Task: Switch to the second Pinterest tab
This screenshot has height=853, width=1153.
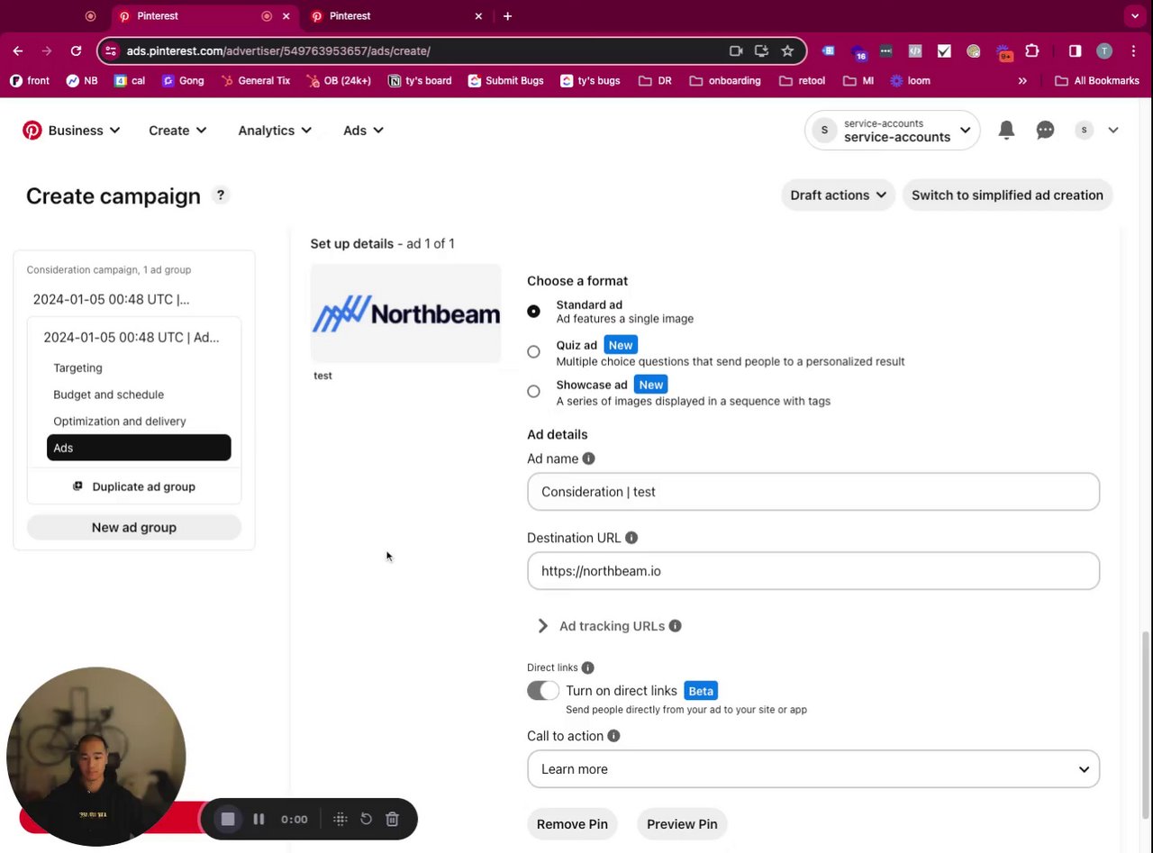Action: point(395,16)
